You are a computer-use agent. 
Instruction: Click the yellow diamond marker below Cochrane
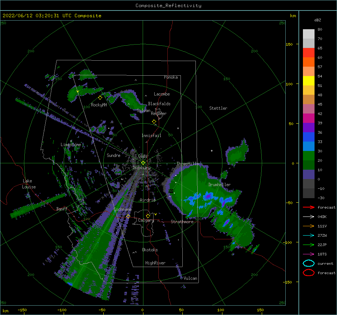click(x=128, y=216)
